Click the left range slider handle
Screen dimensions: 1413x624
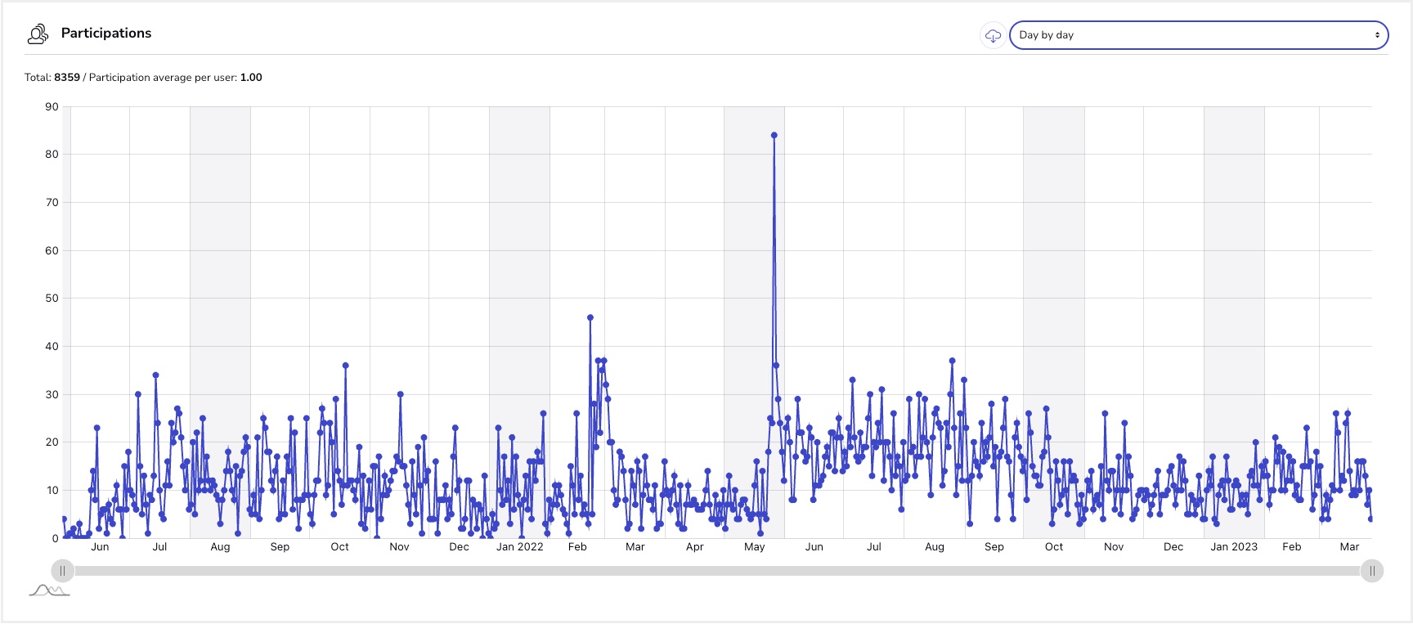click(62, 571)
